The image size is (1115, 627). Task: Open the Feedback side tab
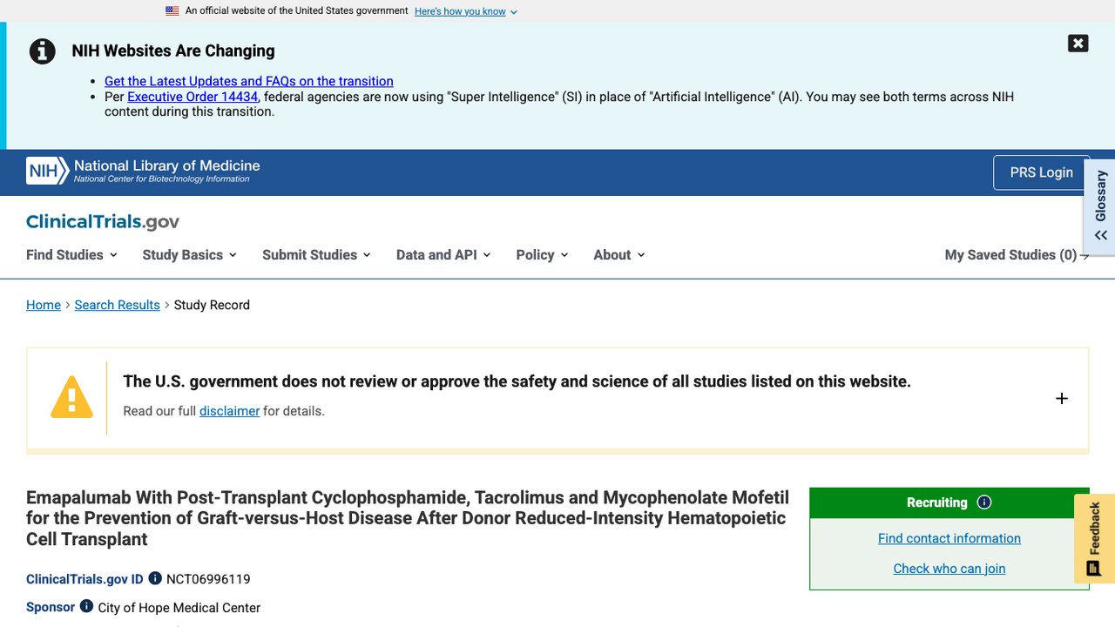click(1095, 538)
